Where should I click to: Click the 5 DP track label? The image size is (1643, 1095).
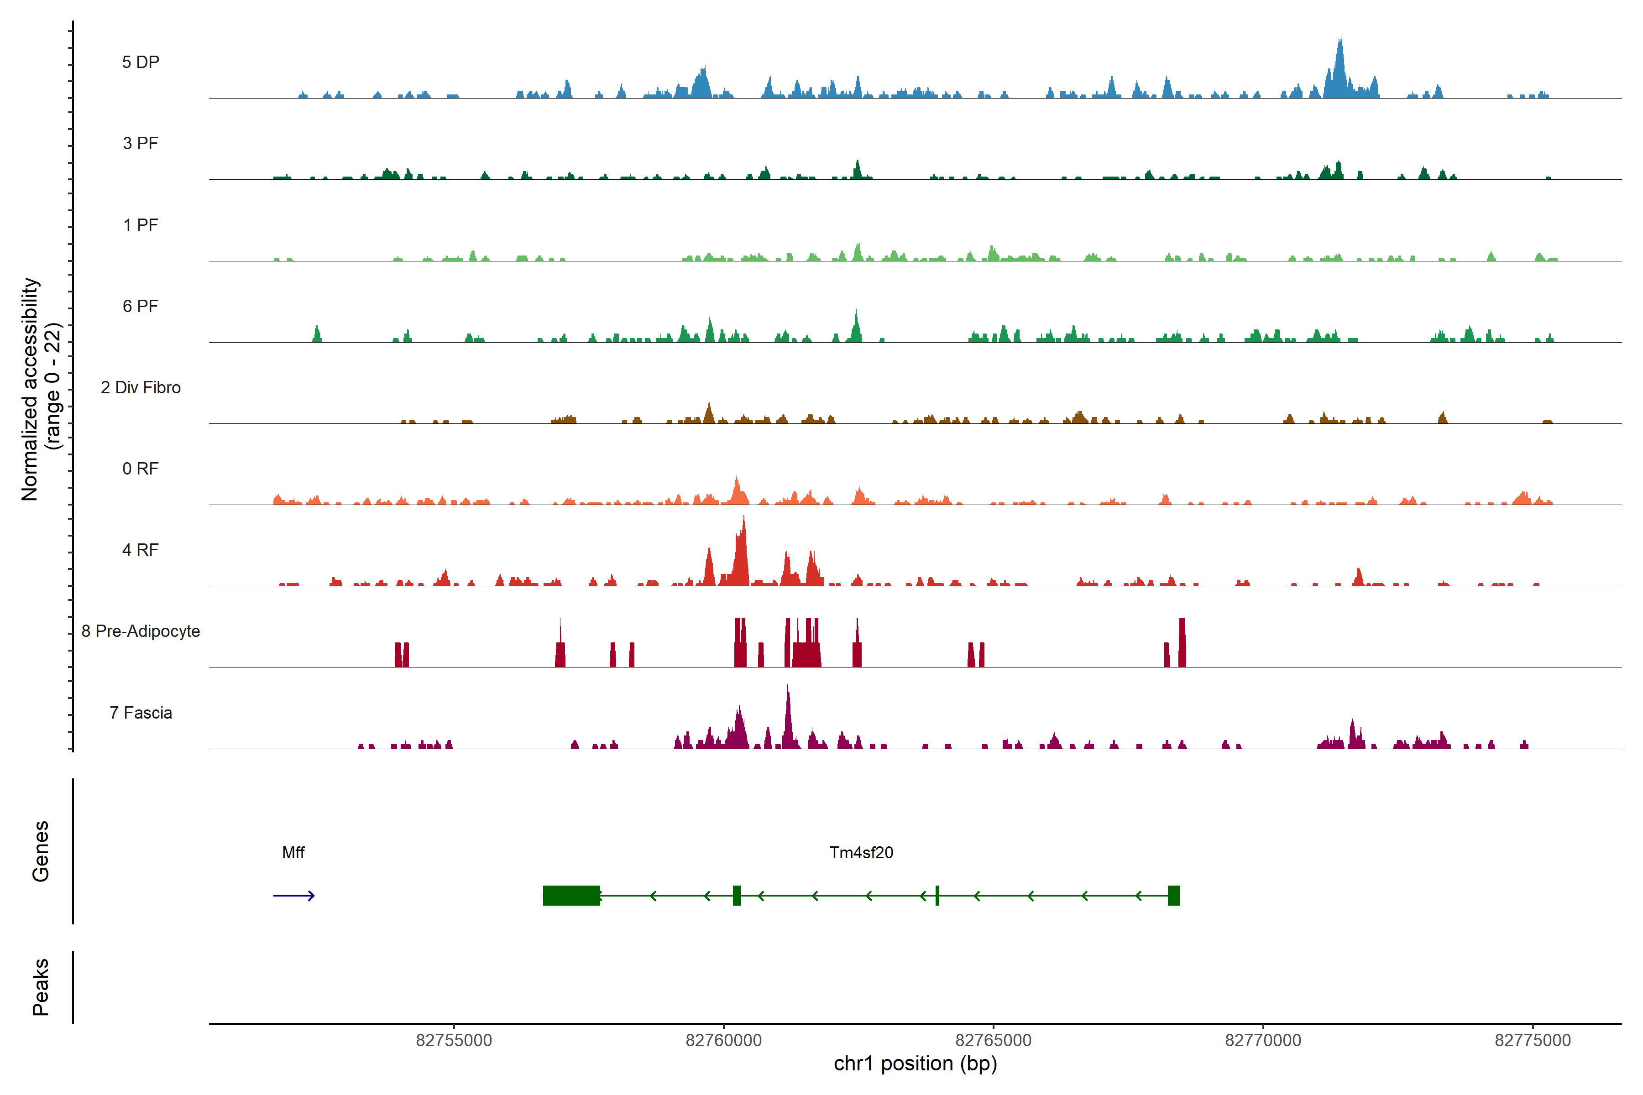(141, 62)
